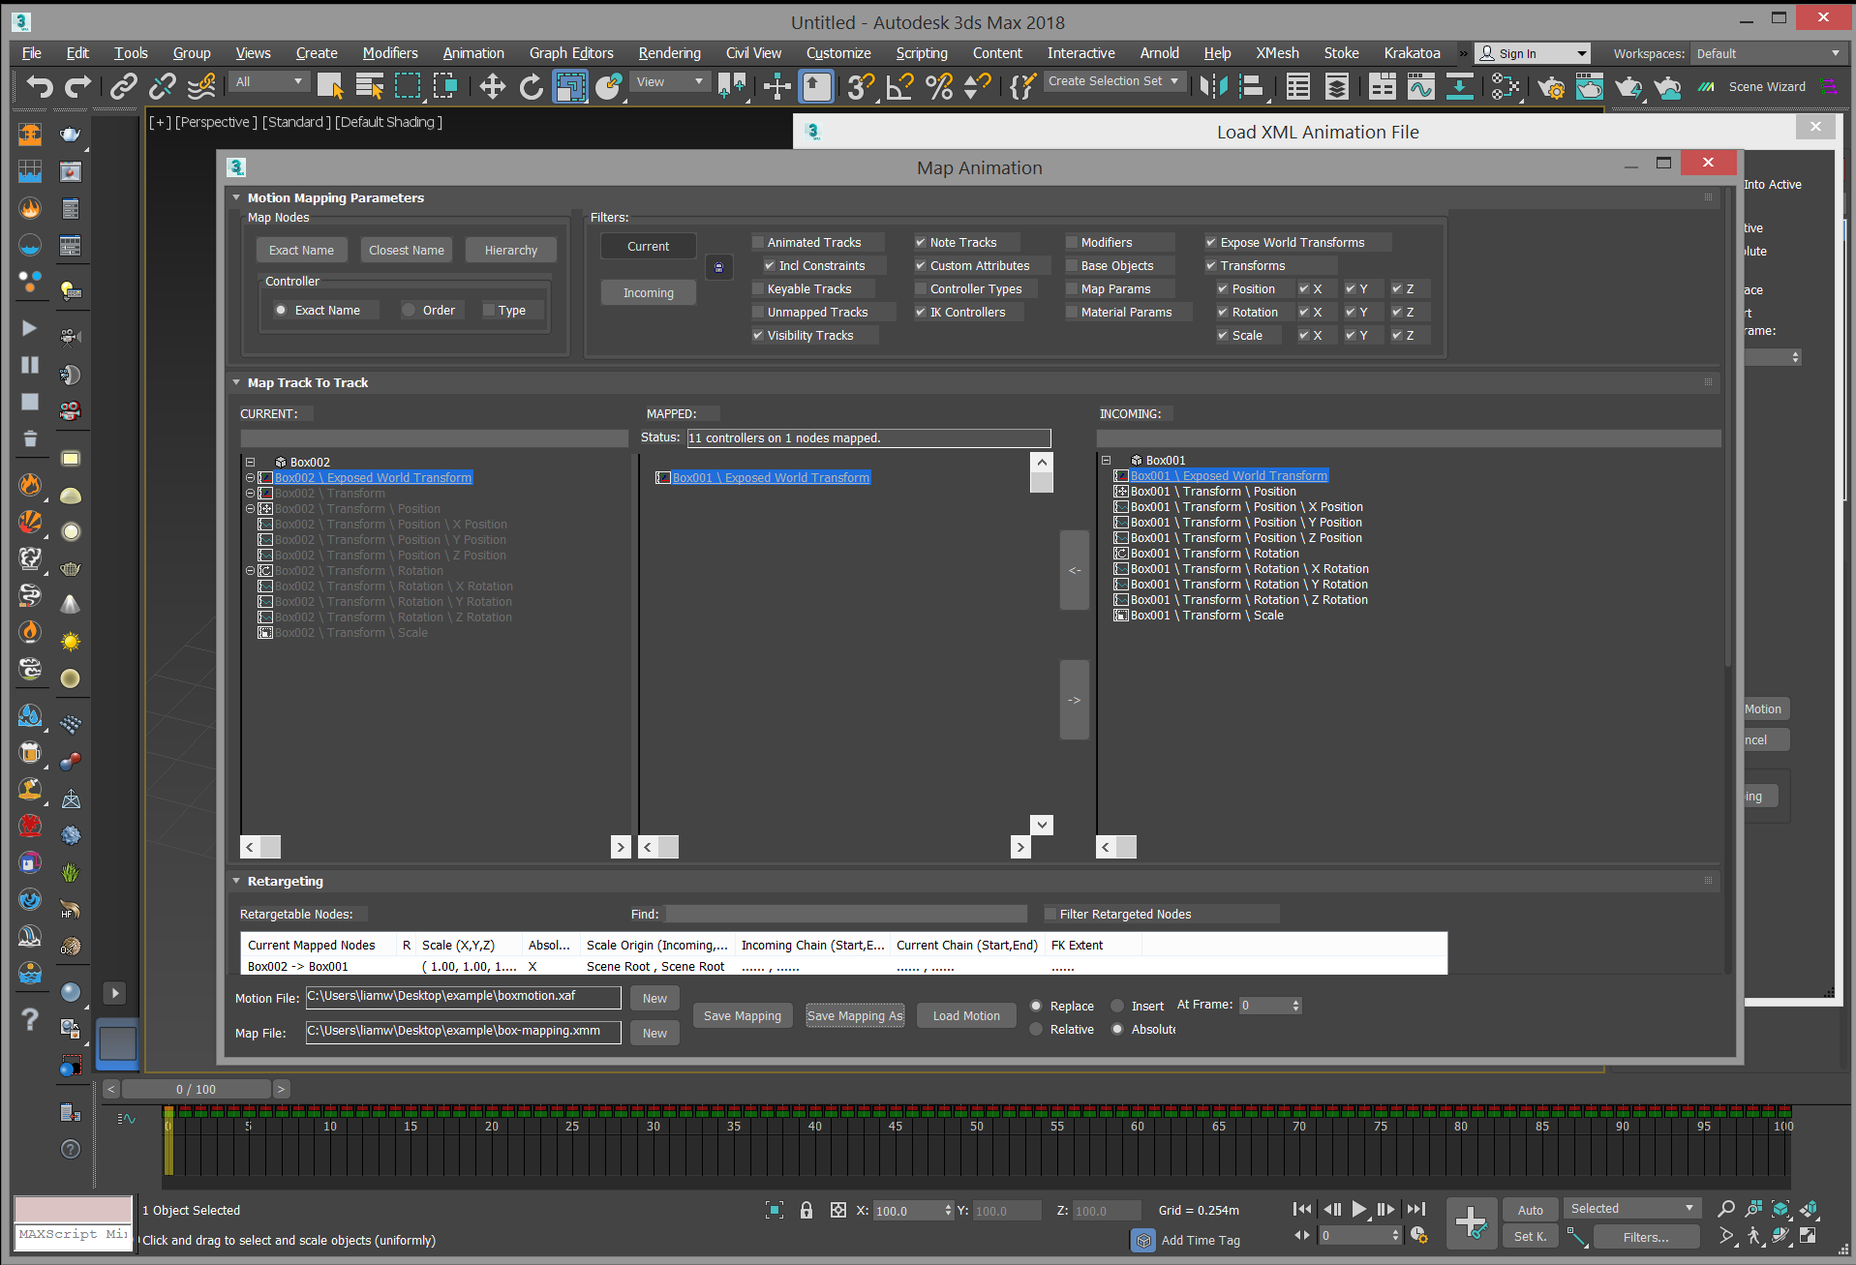
Task: Check the Modifiers filter checkbox
Action: 1071,242
